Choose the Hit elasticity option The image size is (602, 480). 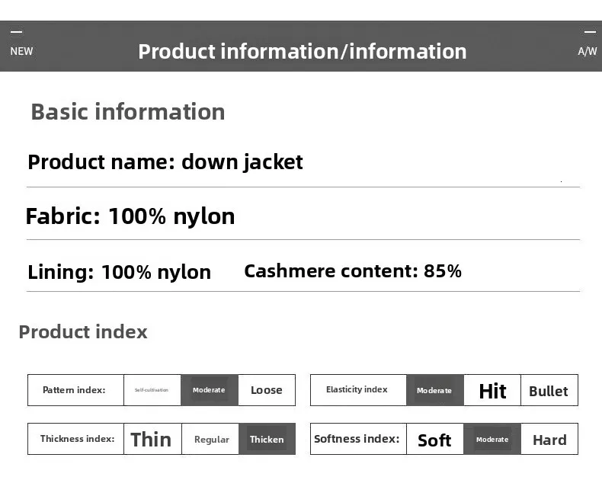coord(492,391)
